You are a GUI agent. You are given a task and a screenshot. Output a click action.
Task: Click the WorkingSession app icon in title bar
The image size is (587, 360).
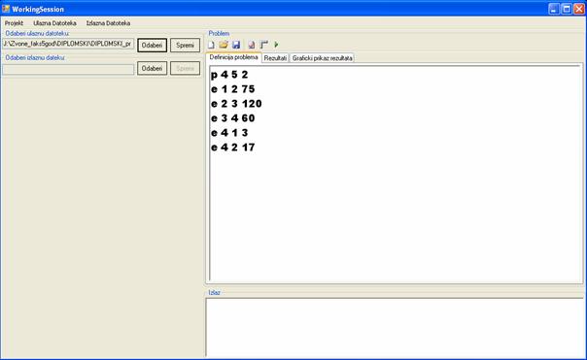coord(6,9)
